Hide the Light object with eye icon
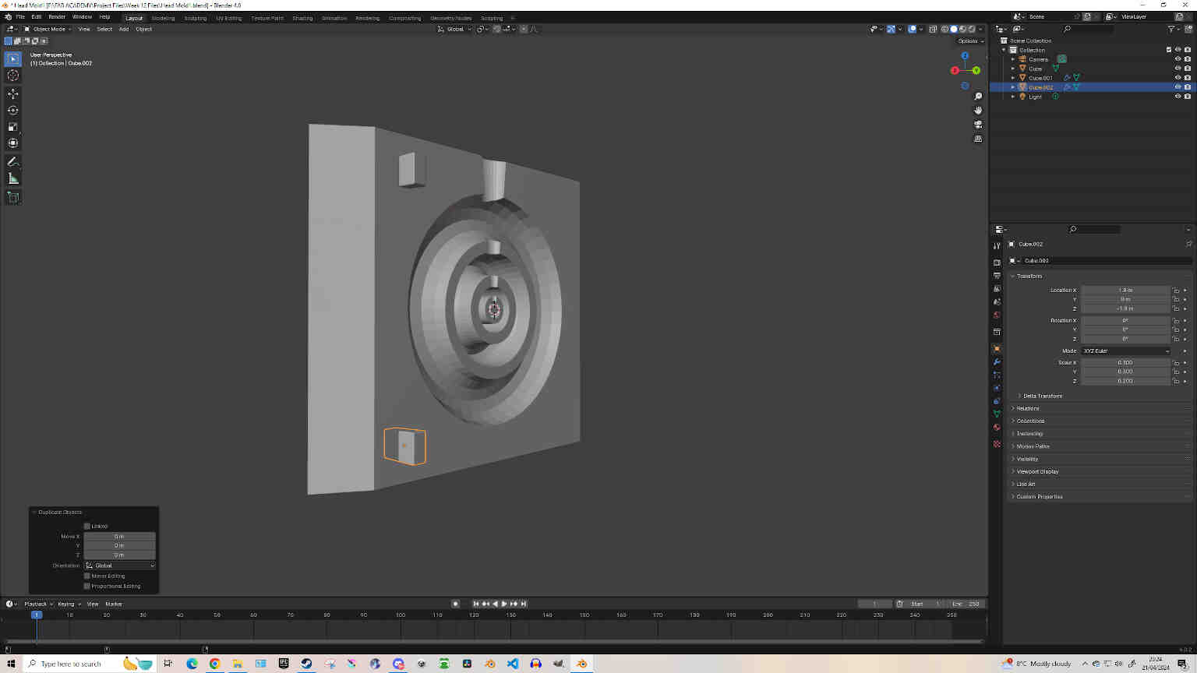 pyautogui.click(x=1178, y=97)
